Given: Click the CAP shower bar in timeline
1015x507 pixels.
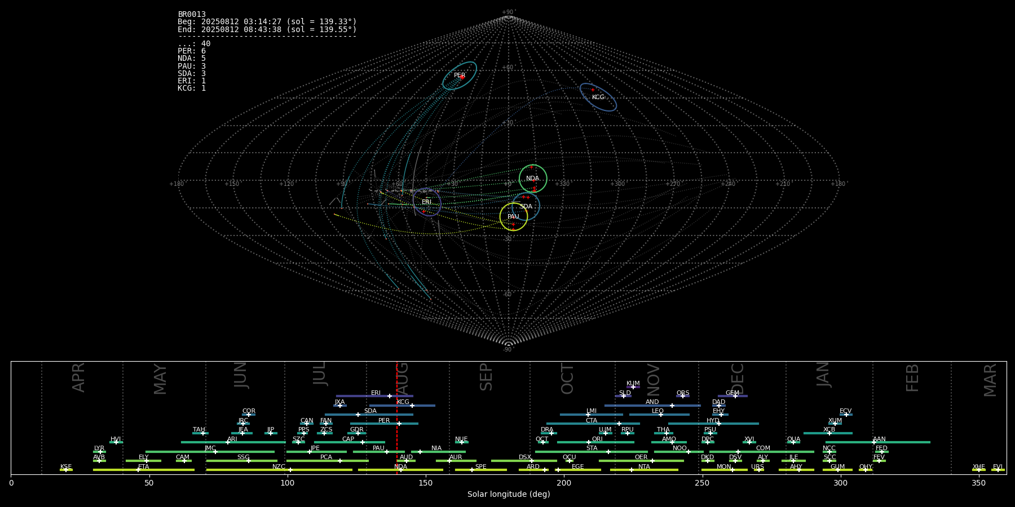Looking at the screenshot, I should point(350,442).
